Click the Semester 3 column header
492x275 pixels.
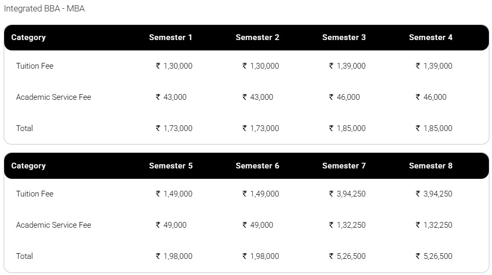pos(344,37)
